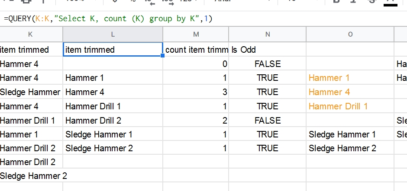Click the fill handle of the selected cell
Image resolution: width=407 pixels, height=191 pixels.
point(163,56)
